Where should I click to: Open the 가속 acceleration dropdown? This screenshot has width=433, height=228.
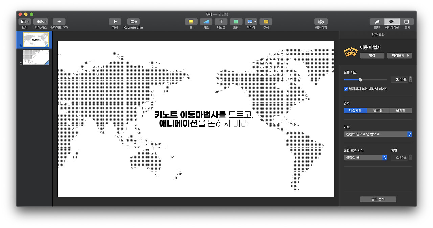coord(378,134)
